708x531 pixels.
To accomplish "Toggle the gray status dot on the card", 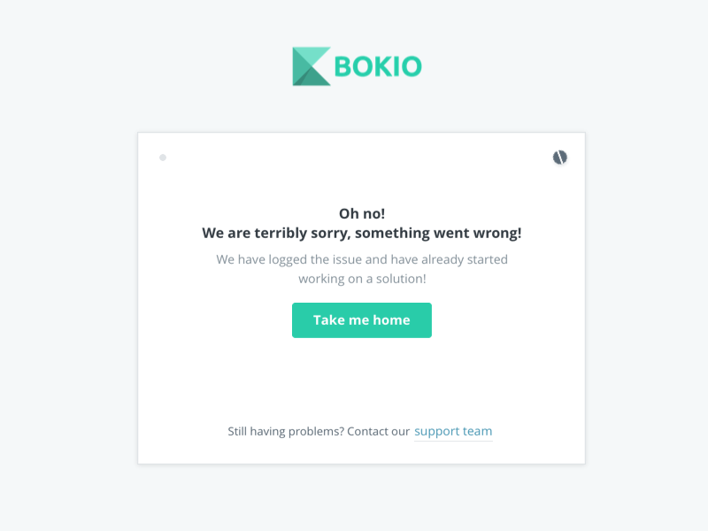I will pos(163,158).
